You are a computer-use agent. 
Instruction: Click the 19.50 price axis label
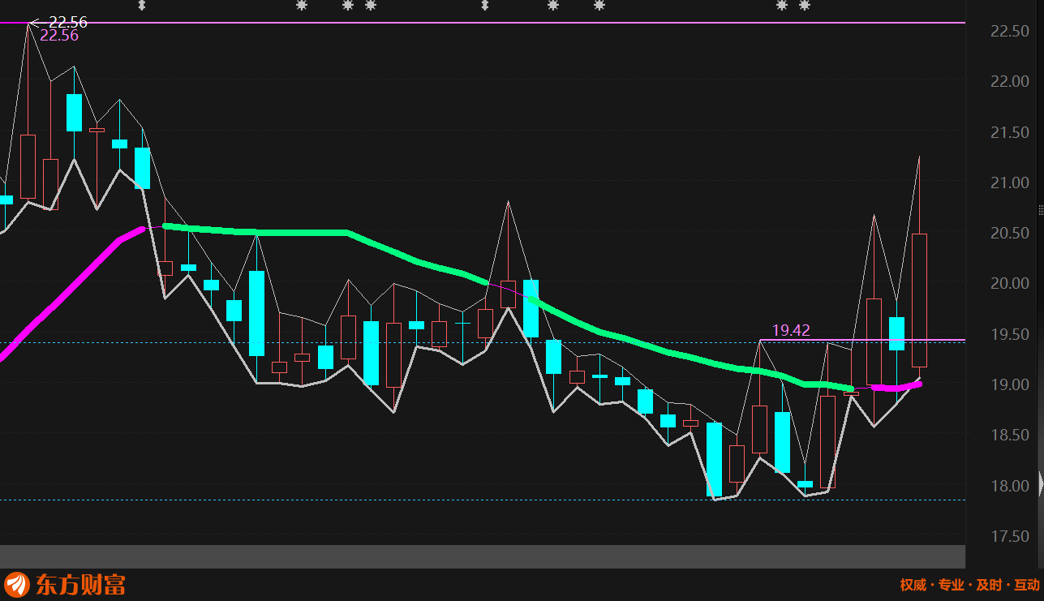(x=1011, y=334)
